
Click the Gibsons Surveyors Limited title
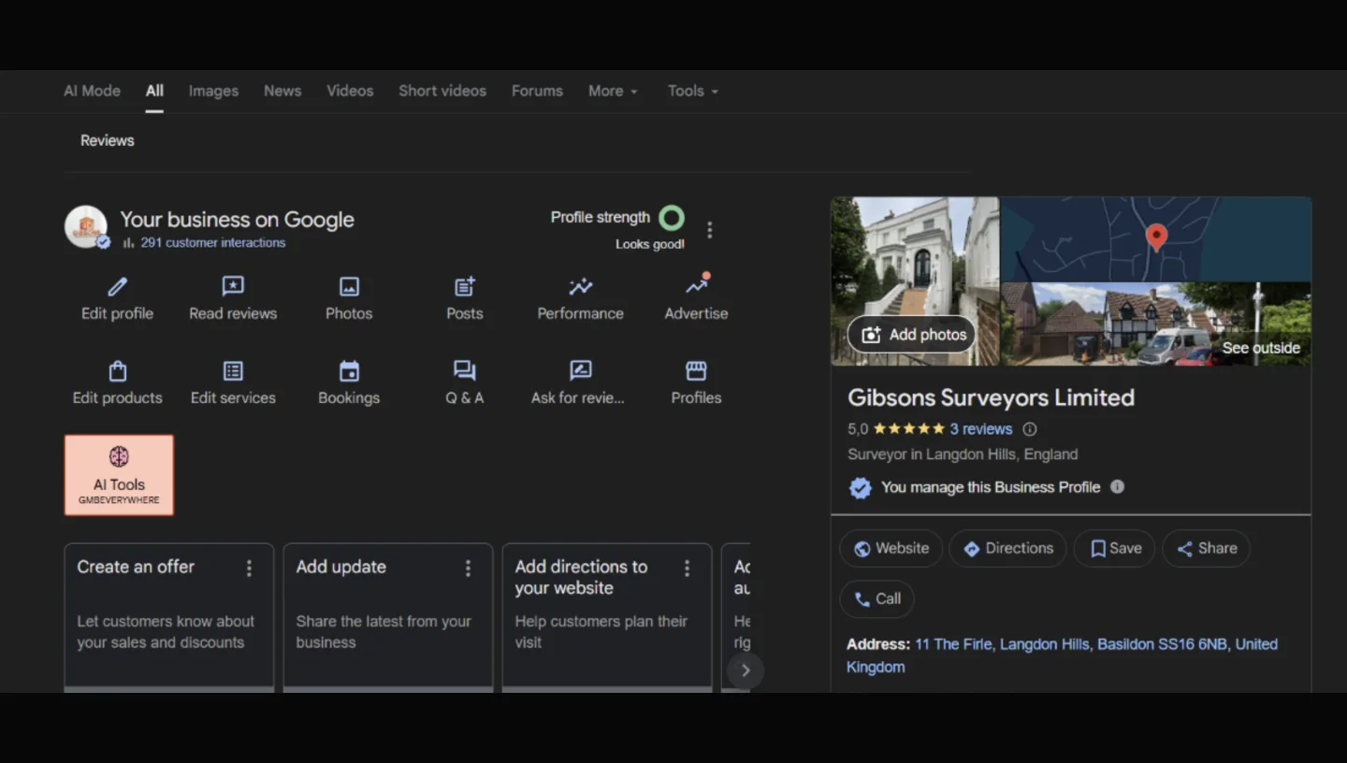click(991, 397)
